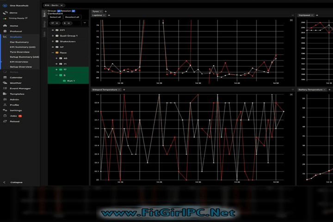Toggle the Group checkbox
This screenshot has width=333, height=222.
59,11
